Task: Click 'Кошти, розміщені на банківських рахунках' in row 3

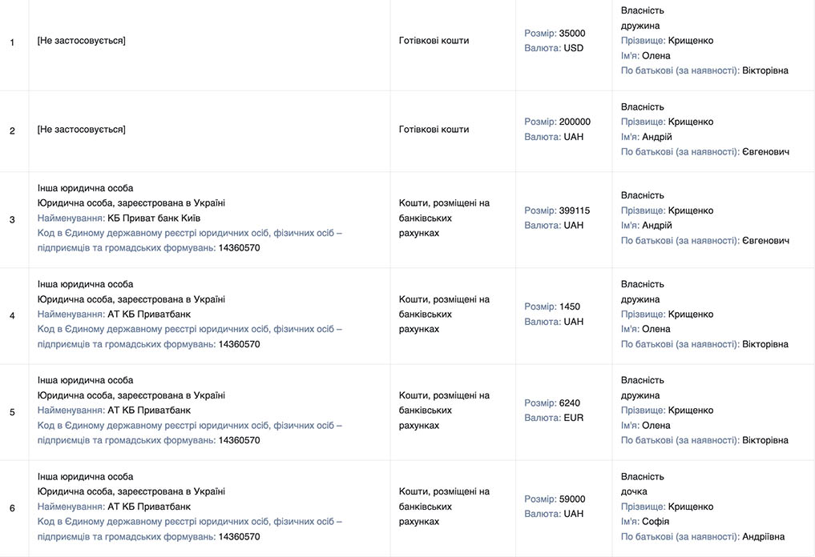Action: pyautogui.click(x=444, y=218)
